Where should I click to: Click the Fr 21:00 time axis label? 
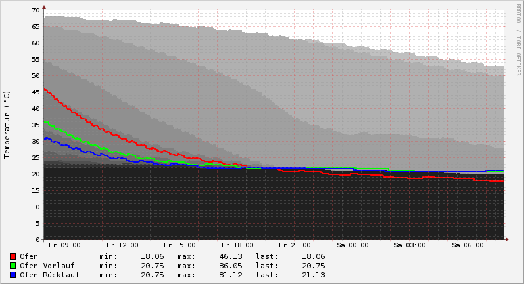[295, 245]
